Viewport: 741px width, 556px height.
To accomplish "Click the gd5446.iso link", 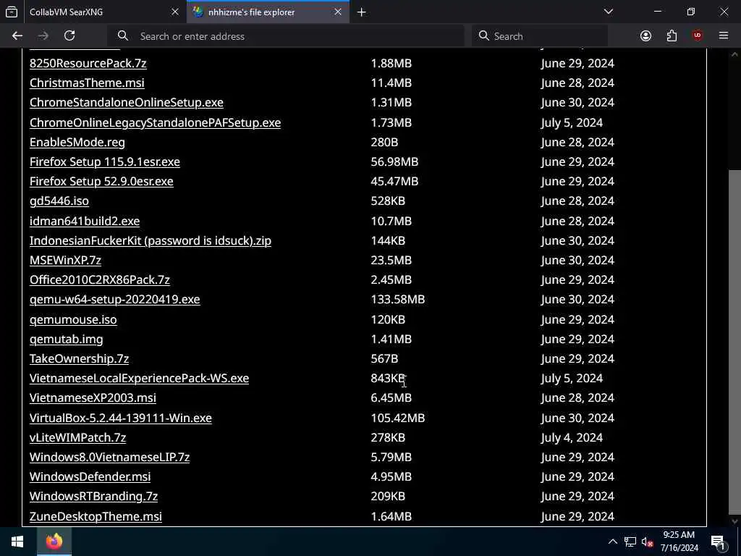I will tap(59, 201).
